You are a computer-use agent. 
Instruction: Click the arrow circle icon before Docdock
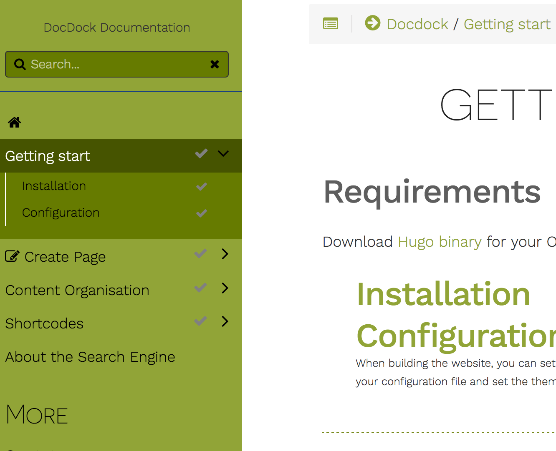pos(372,23)
